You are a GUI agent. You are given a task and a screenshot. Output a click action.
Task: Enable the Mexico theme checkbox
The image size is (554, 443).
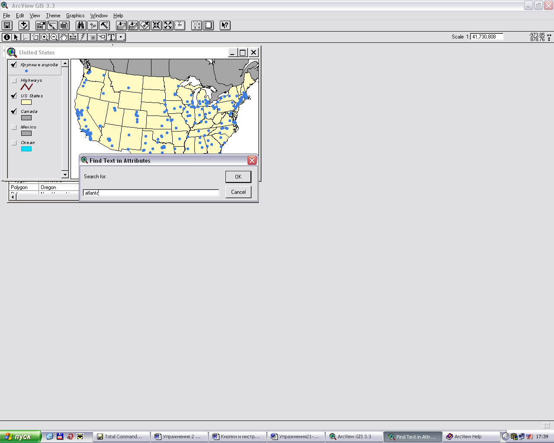[x=14, y=127]
